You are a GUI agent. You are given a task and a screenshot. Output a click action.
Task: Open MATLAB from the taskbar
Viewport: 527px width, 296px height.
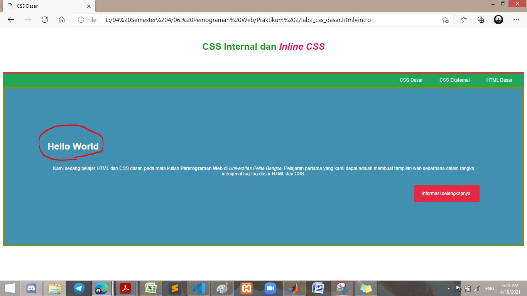pos(294,288)
